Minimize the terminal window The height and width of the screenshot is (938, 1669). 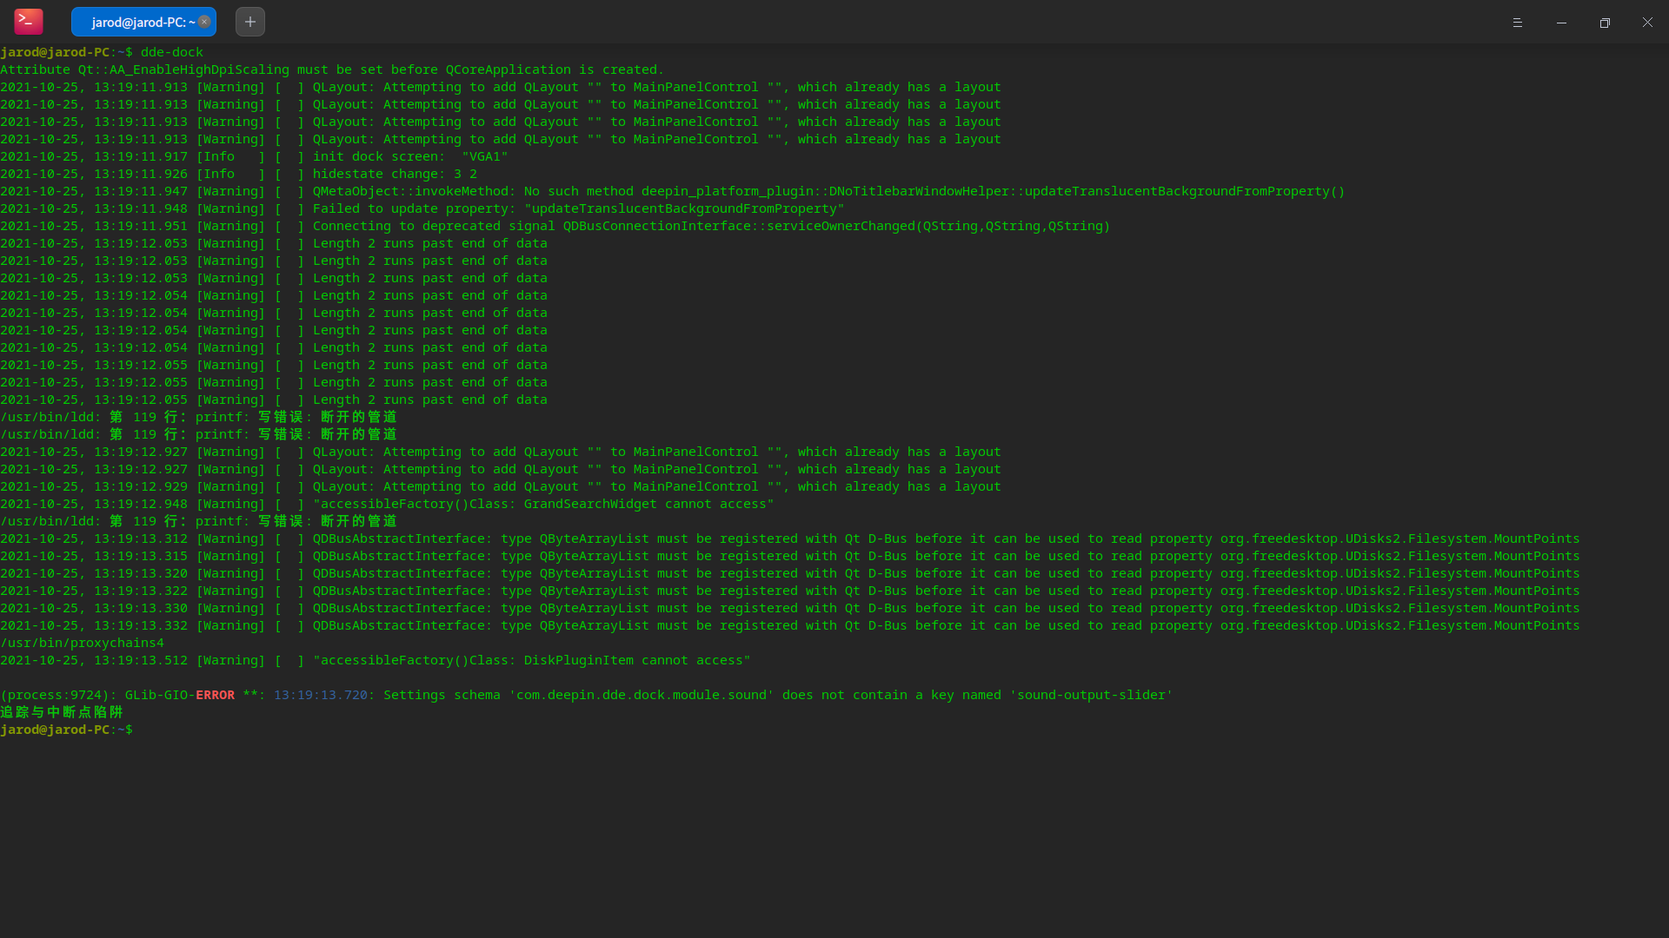click(x=1561, y=23)
